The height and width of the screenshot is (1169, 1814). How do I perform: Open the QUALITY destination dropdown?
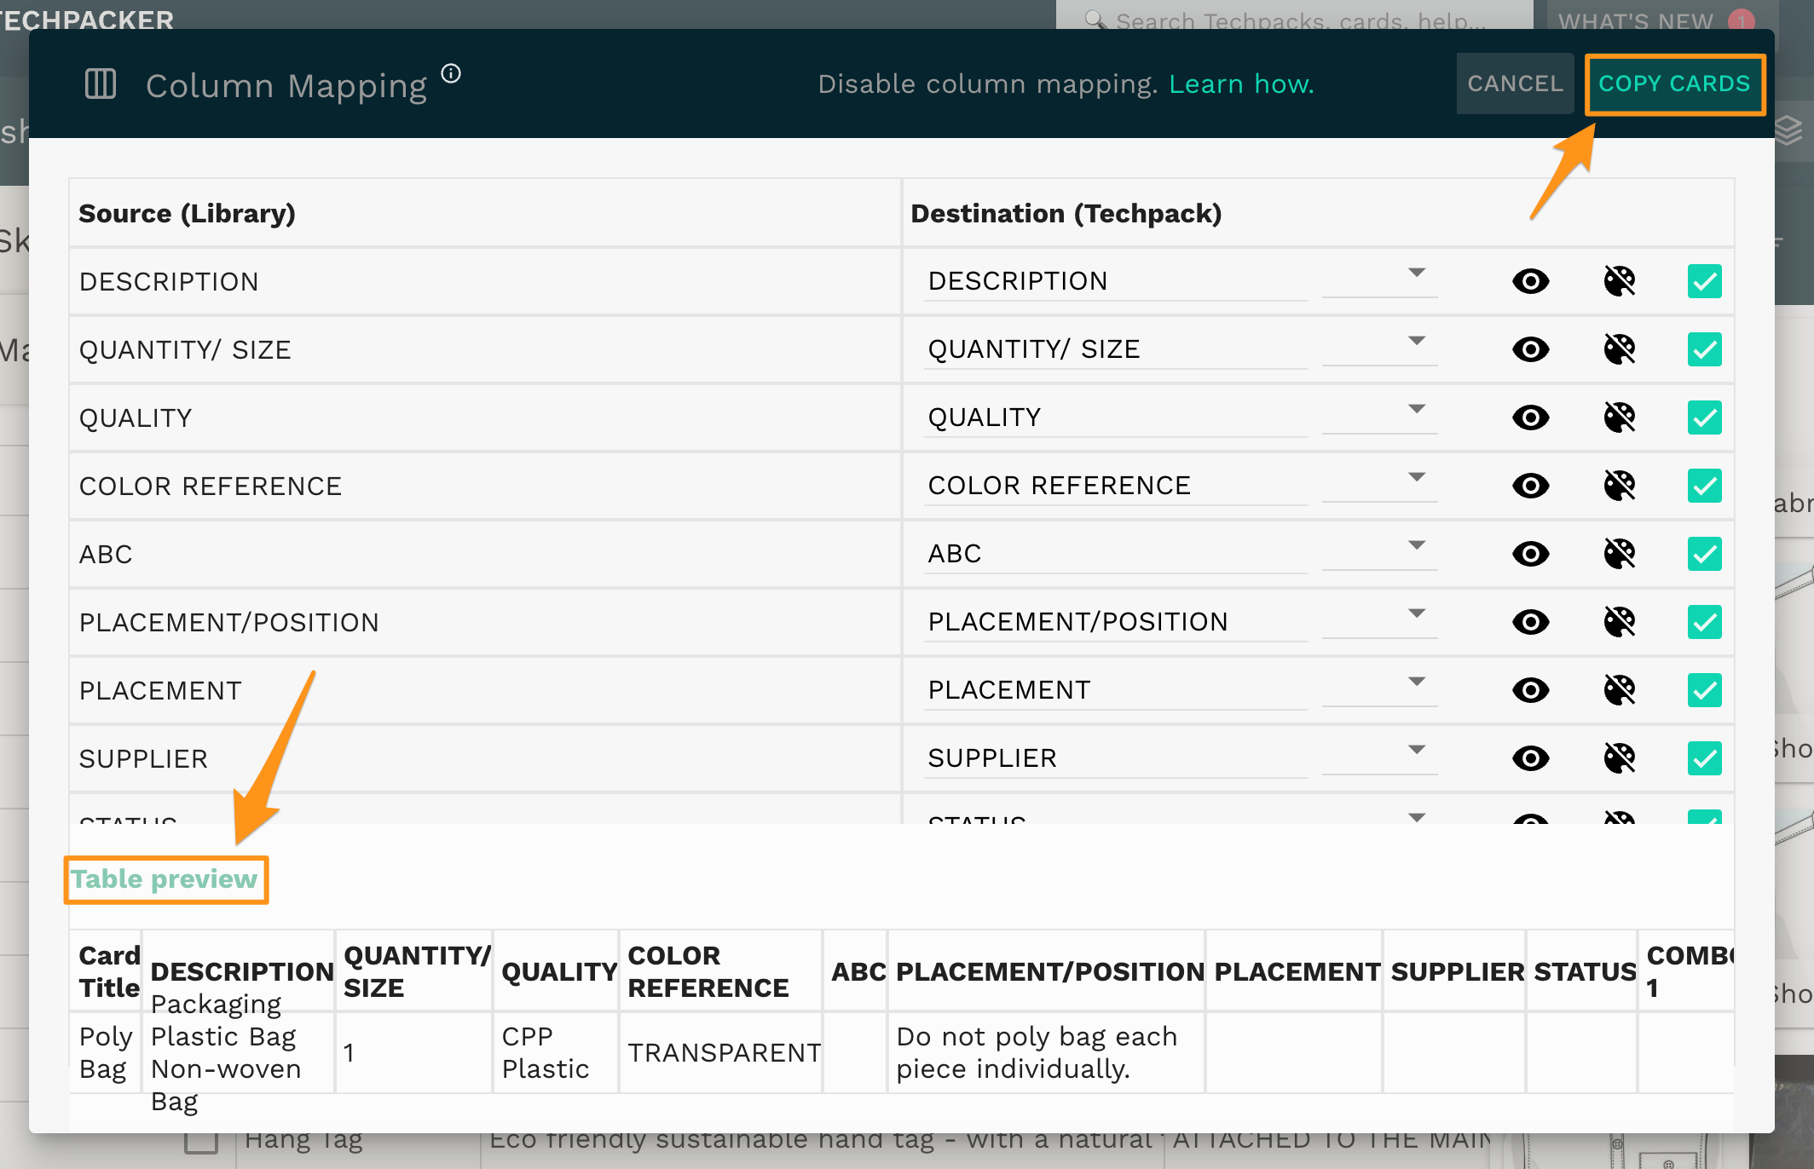tap(1416, 409)
